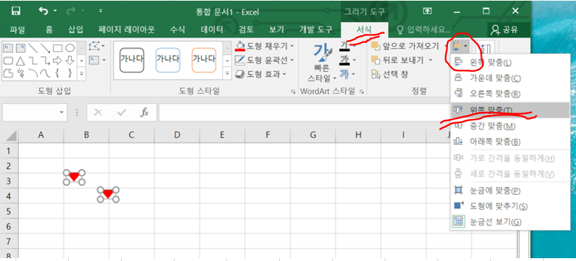Viewport: 576px width, 261px height.
Task: Select the rectangle shape
Action: pos(58,48)
